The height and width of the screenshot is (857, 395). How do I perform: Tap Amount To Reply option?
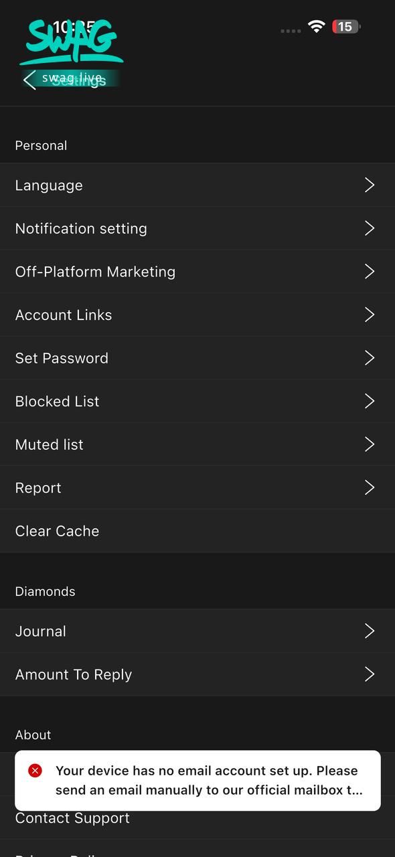[197, 674]
